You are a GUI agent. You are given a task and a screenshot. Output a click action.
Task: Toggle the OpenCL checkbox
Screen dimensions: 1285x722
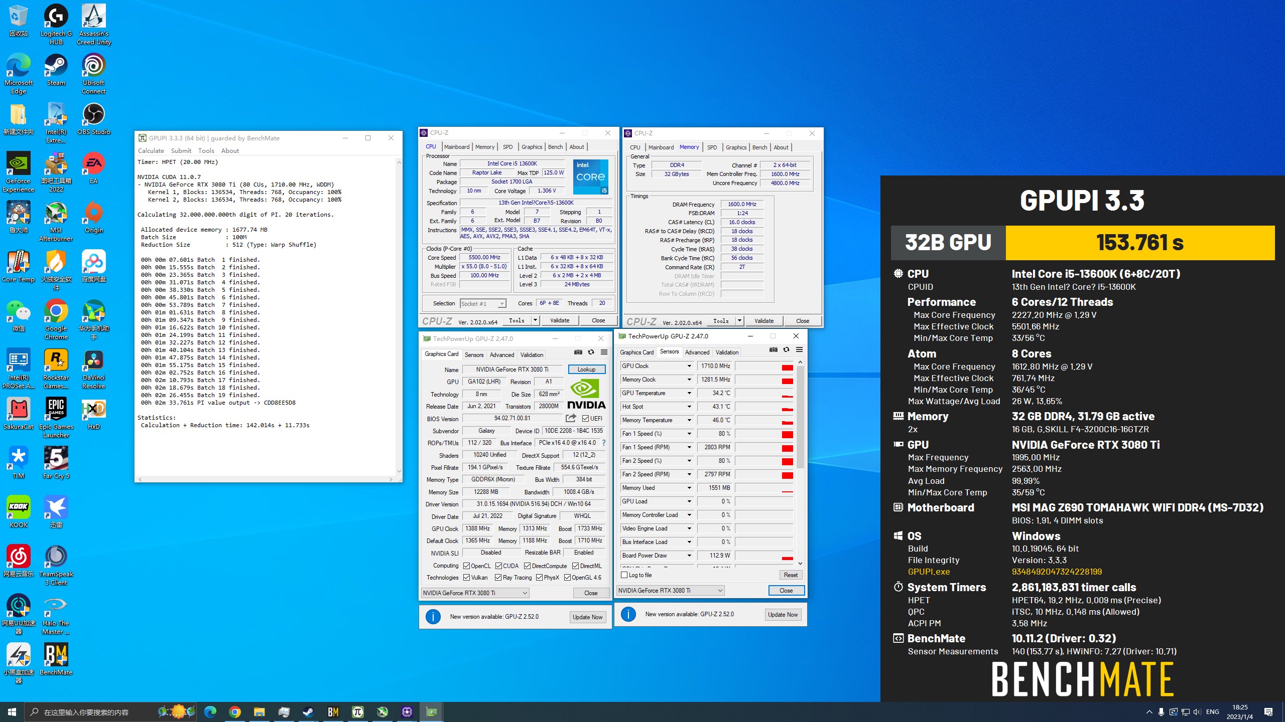(x=466, y=566)
